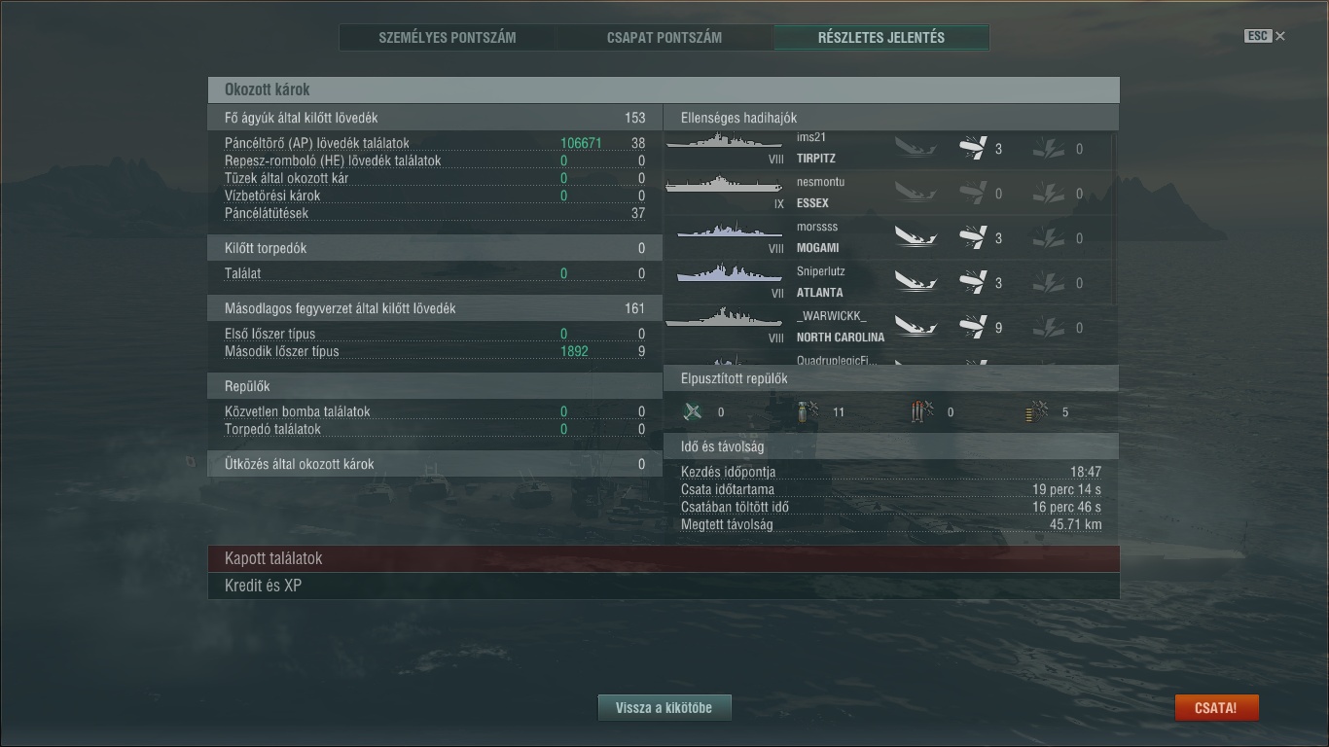This screenshot has width=1329, height=747.
Task: Click Mogami's sunk ship icon
Action: pyautogui.click(x=916, y=237)
